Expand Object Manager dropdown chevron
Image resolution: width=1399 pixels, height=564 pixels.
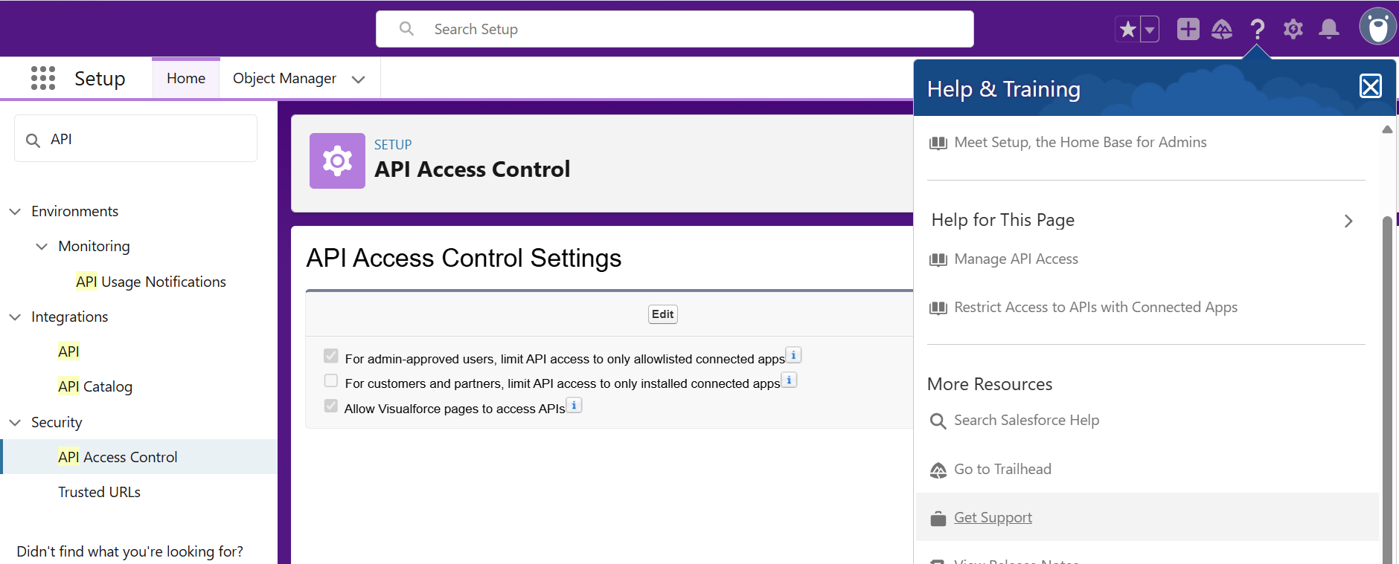(358, 80)
